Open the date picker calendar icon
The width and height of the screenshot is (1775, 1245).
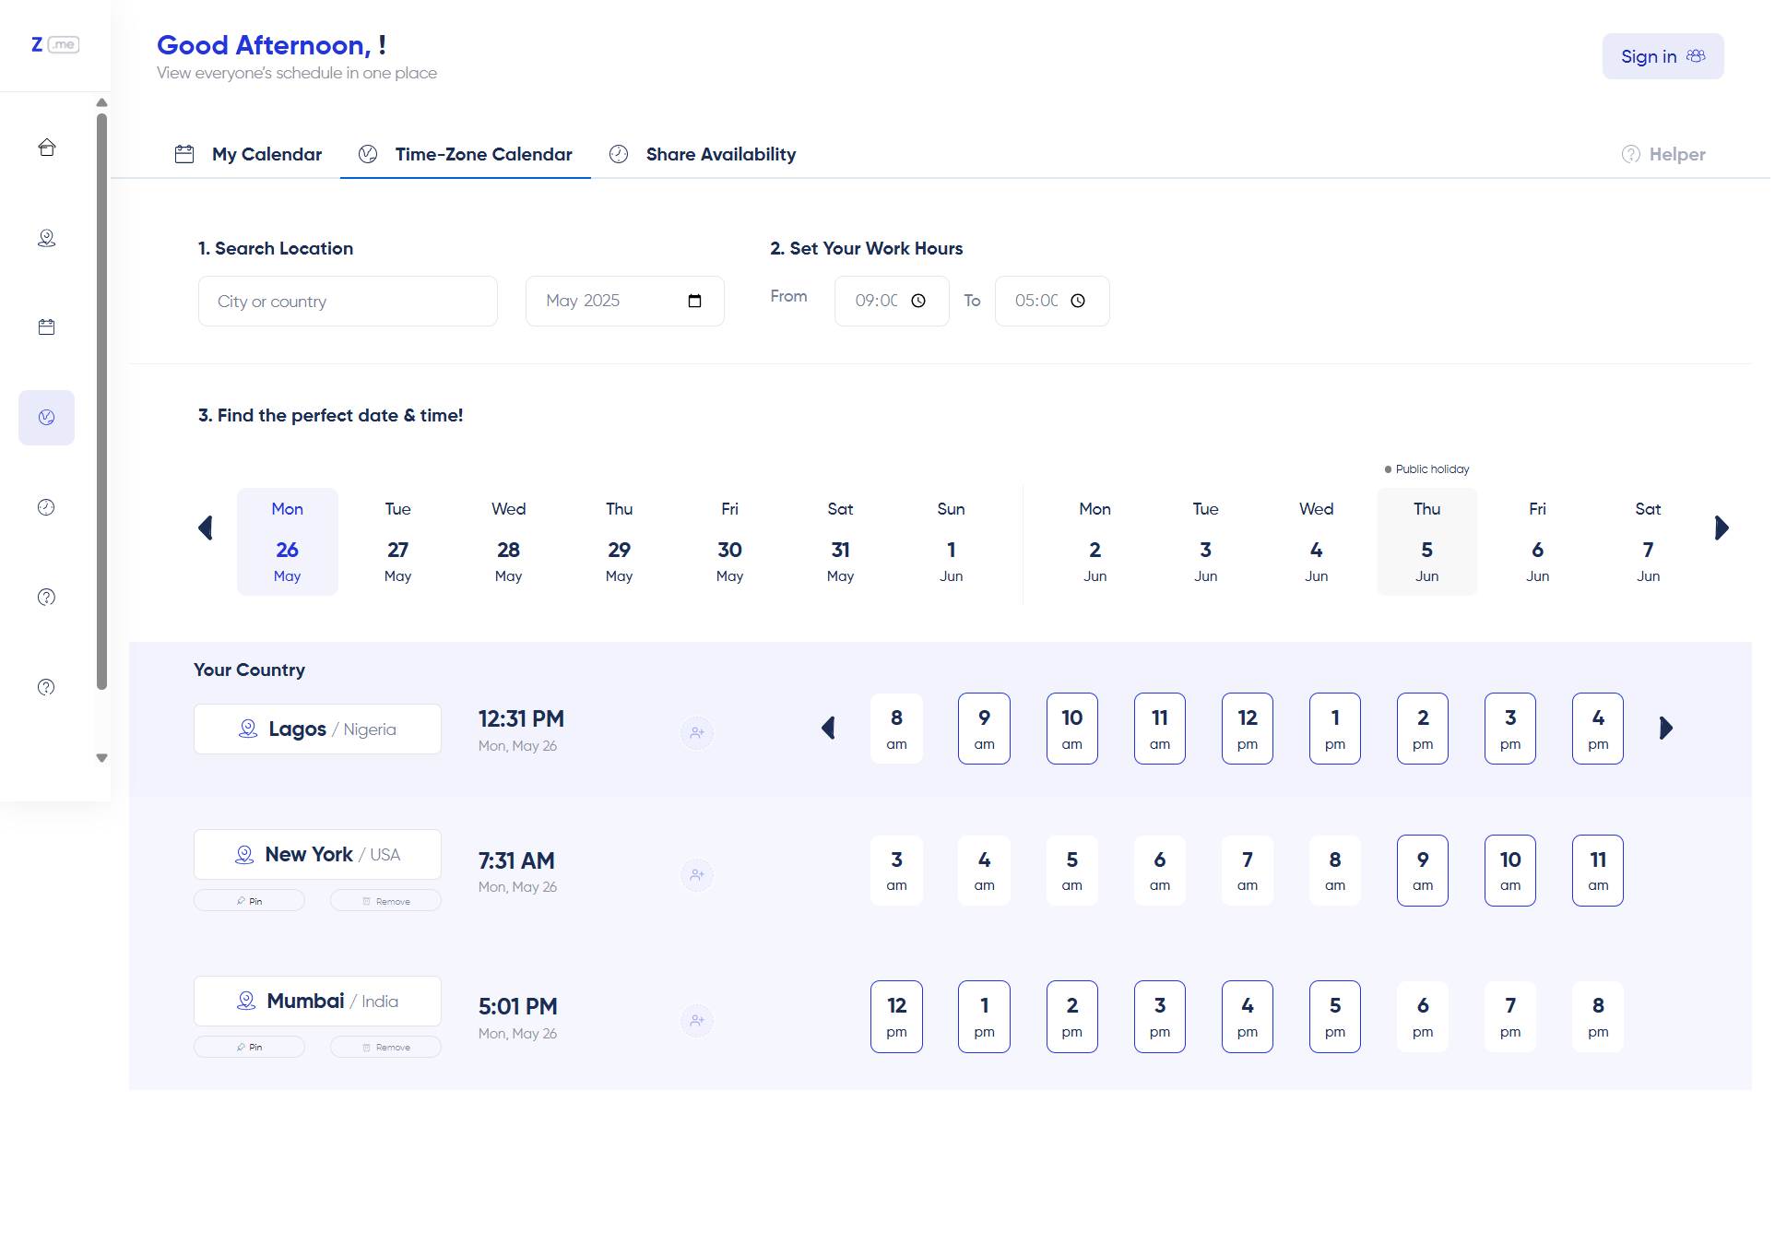click(695, 301)
